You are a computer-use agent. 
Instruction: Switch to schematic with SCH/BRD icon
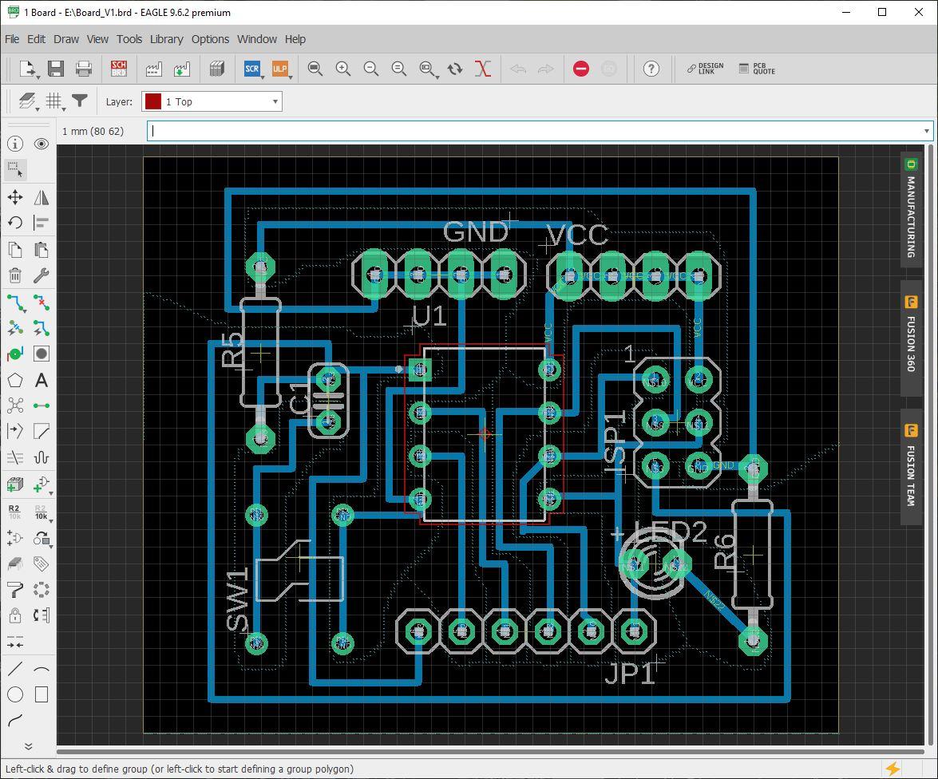[118, 69]
